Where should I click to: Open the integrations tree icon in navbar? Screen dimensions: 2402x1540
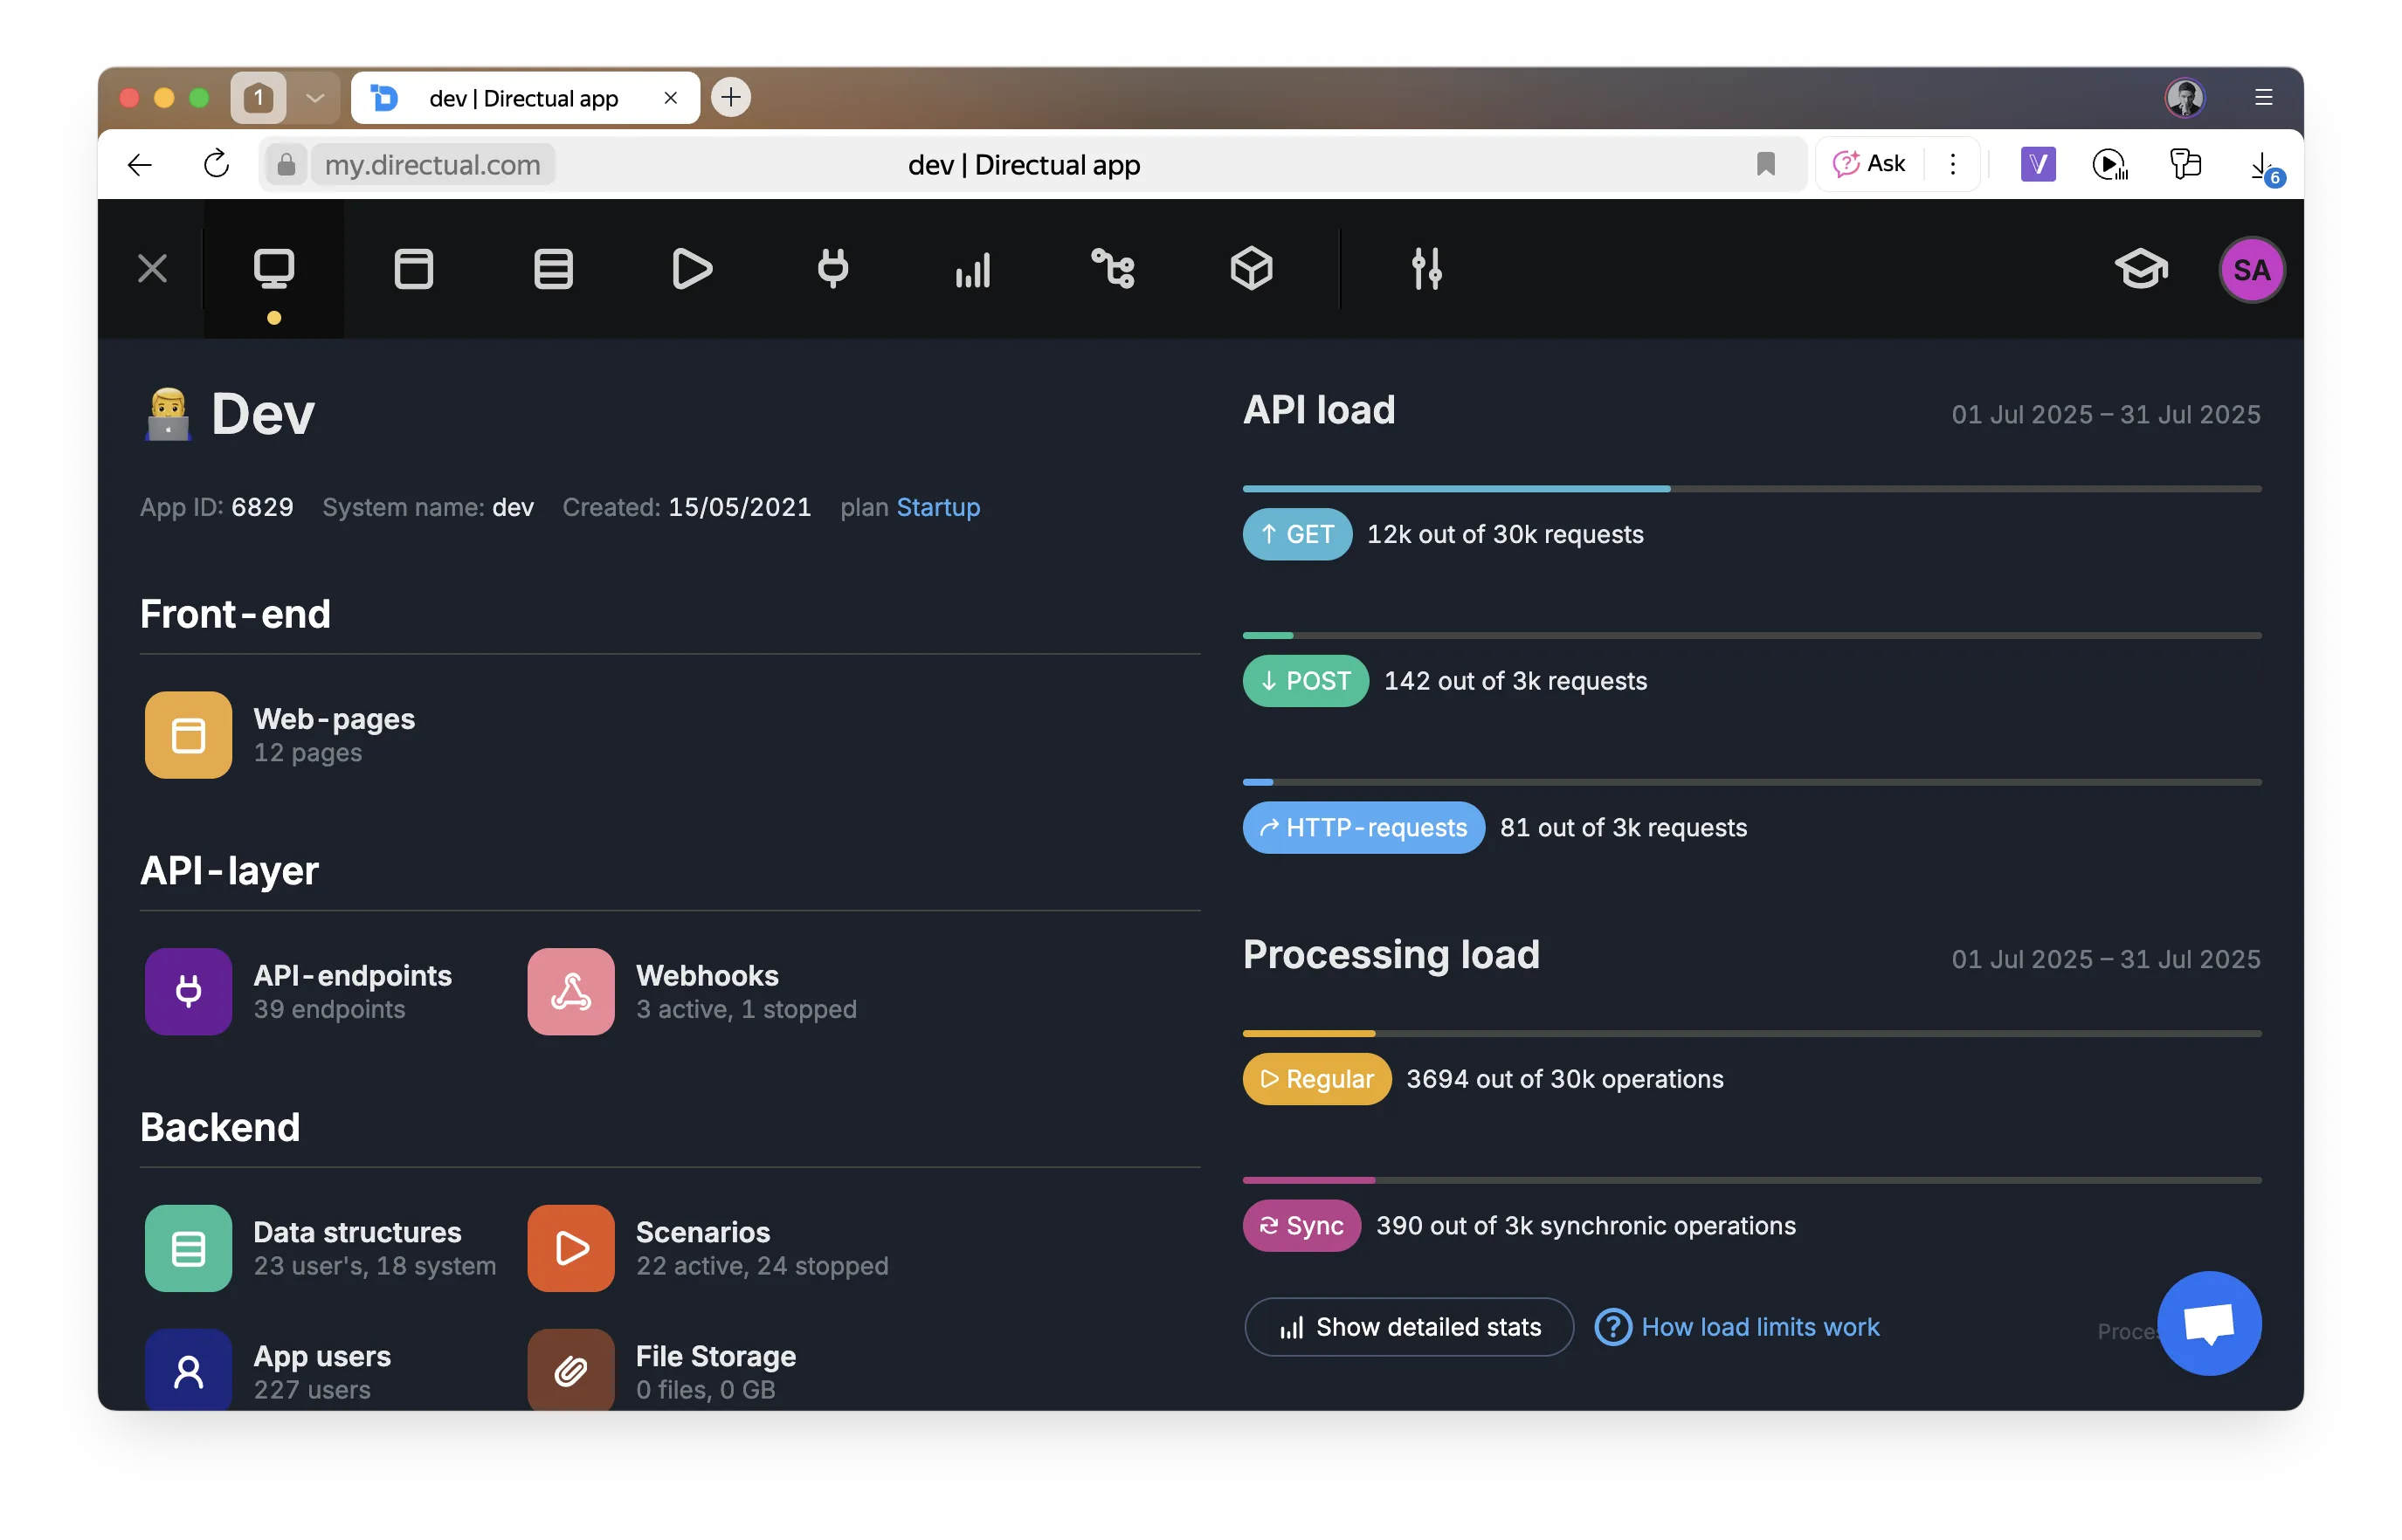(x=1113, y=268)
